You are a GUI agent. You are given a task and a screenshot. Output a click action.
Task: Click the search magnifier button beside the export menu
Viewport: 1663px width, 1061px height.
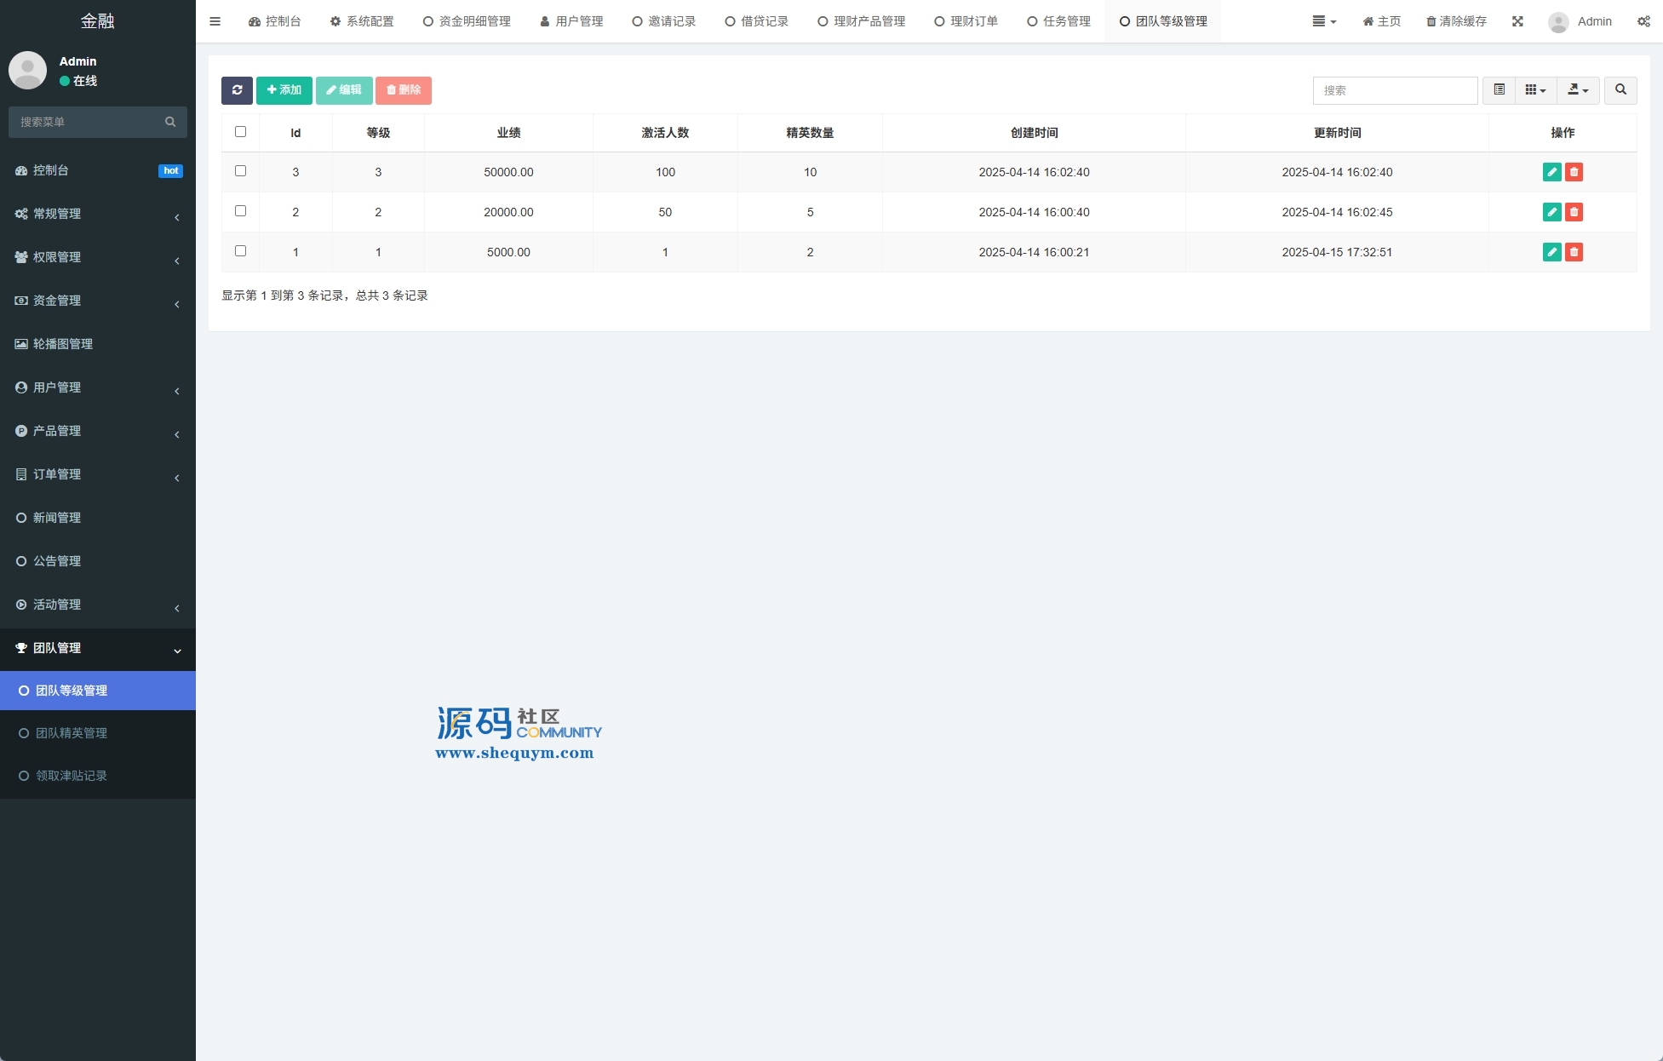(x=1620, y=90)
